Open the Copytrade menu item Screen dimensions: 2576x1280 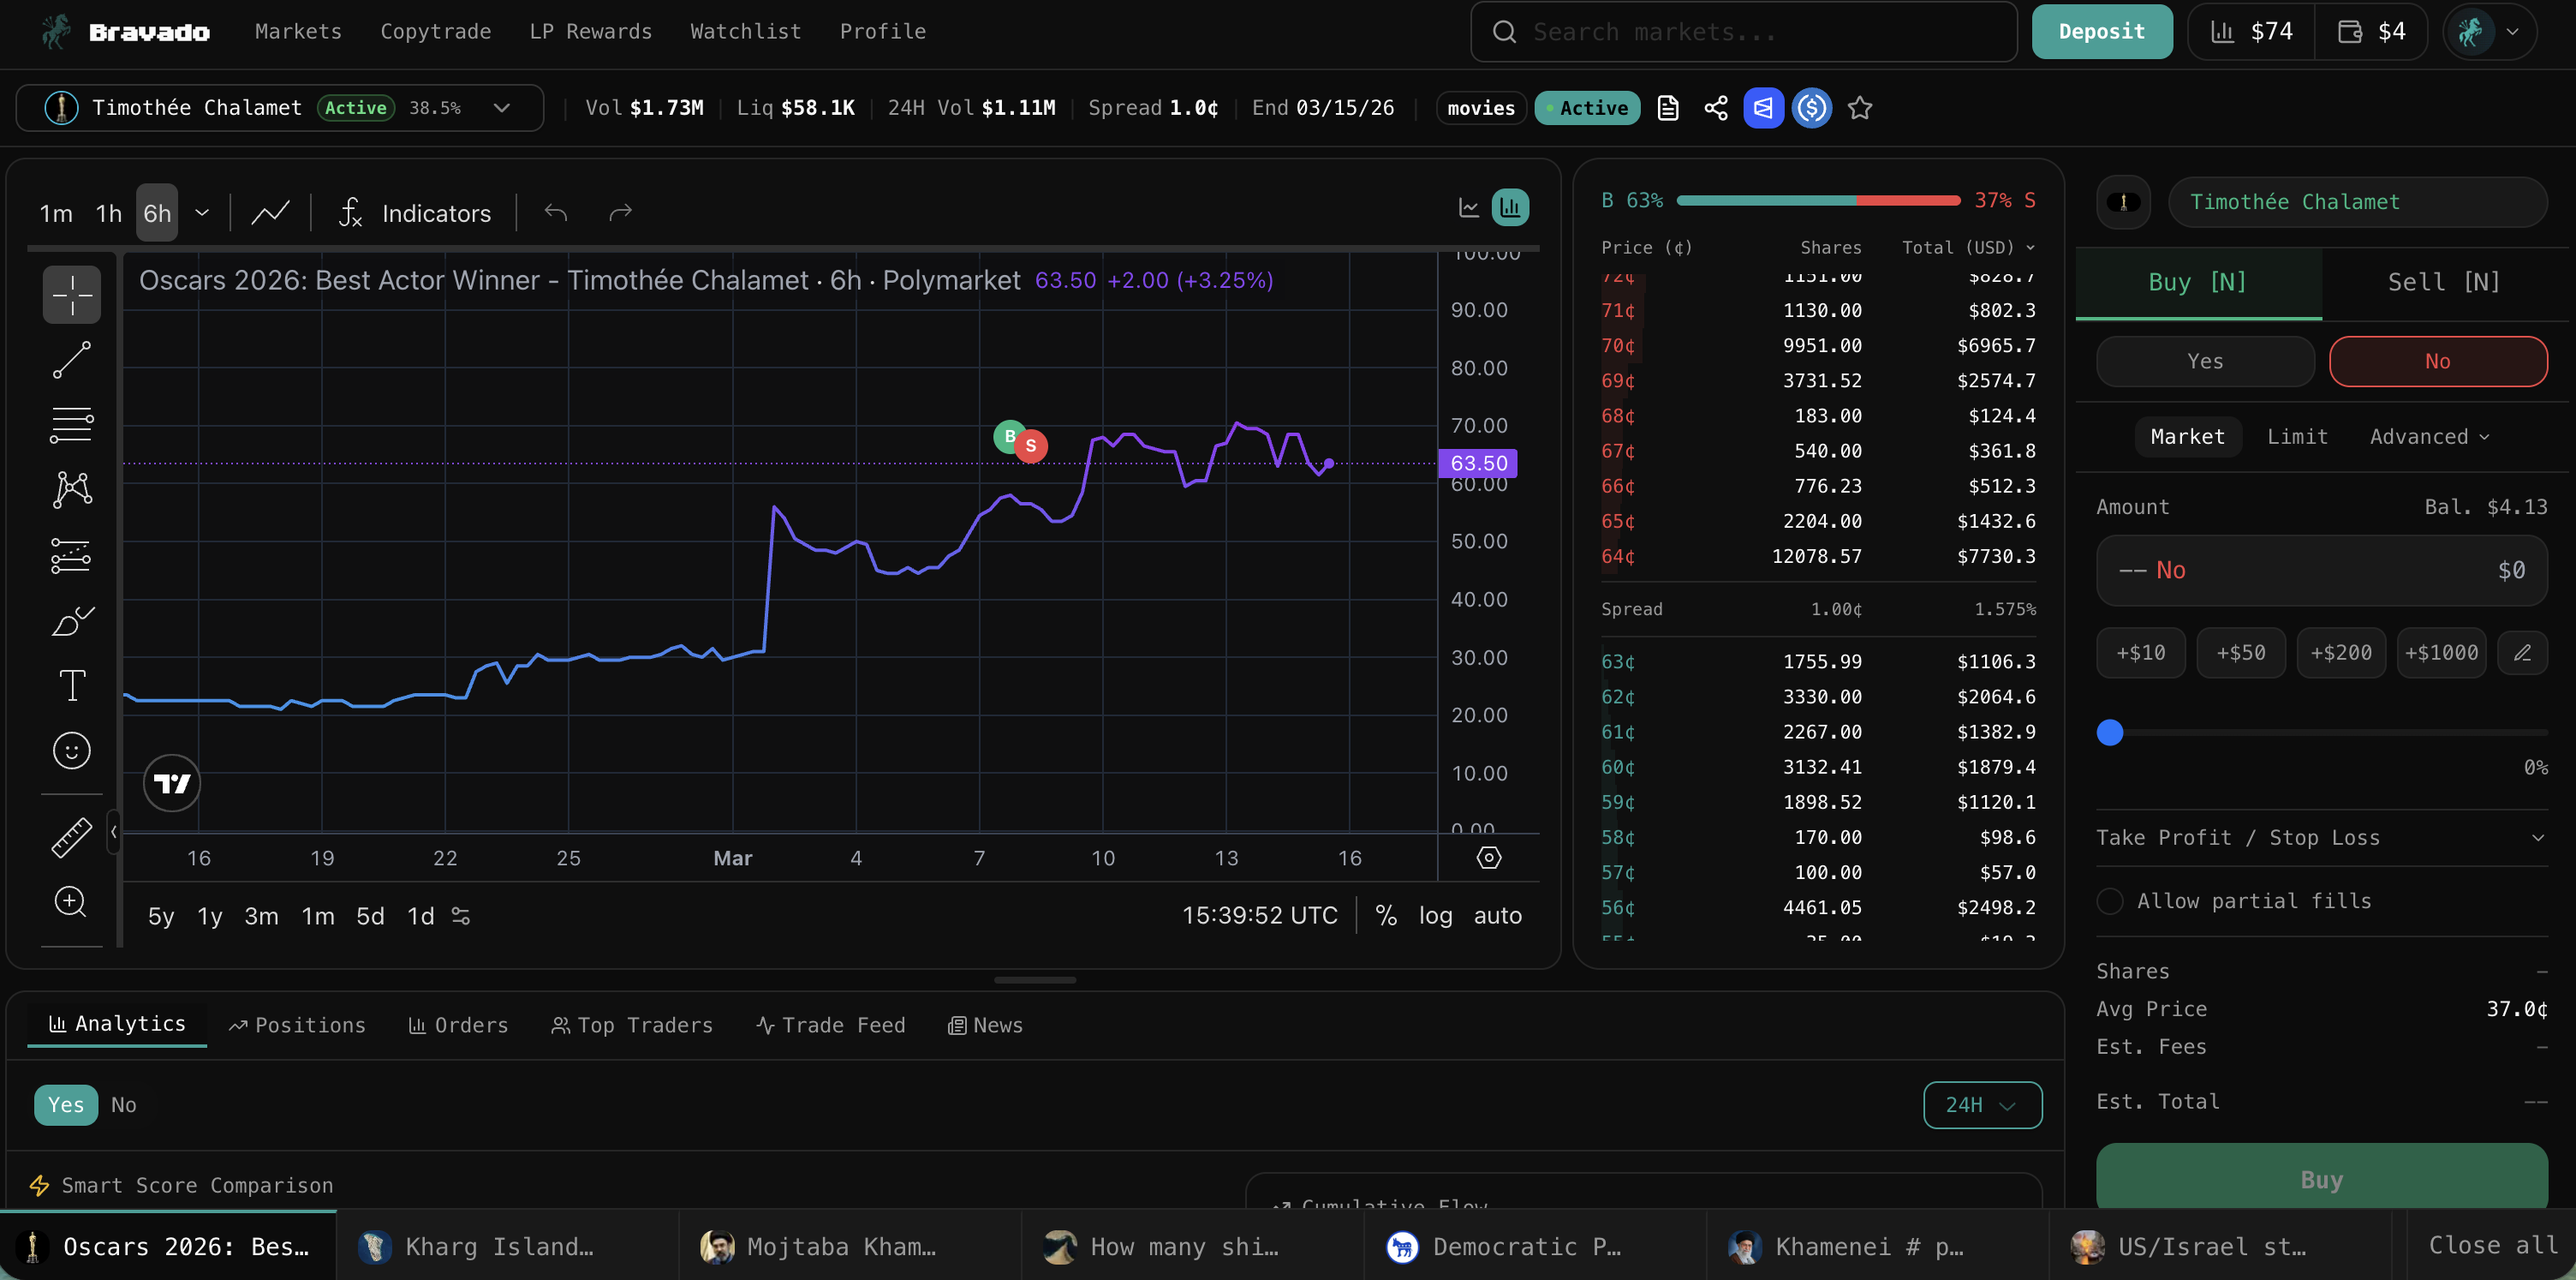coord(435,31)
